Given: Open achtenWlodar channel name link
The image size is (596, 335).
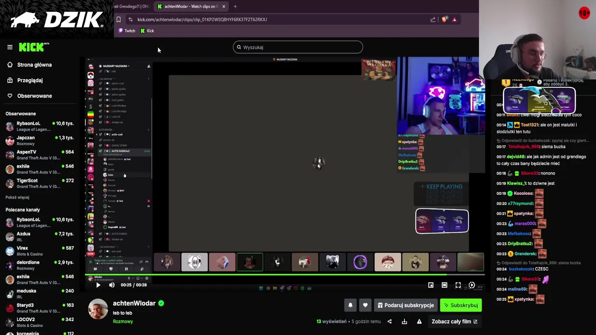Looking at the screenshot, I should point(134,303).
